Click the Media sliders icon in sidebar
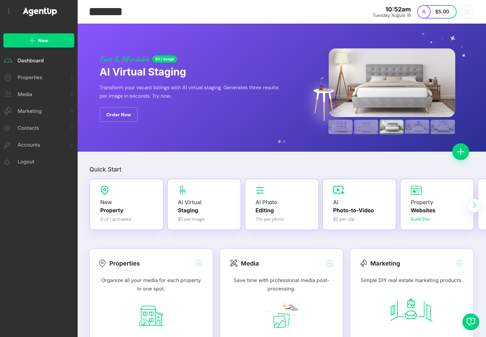 (x=8, y=94)
